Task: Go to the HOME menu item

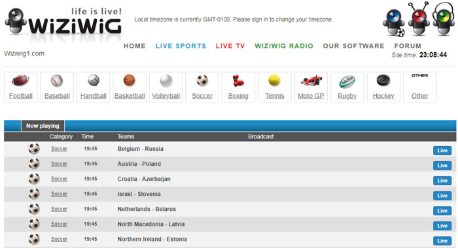Action: pyautogui.click(x=135, y=46)
